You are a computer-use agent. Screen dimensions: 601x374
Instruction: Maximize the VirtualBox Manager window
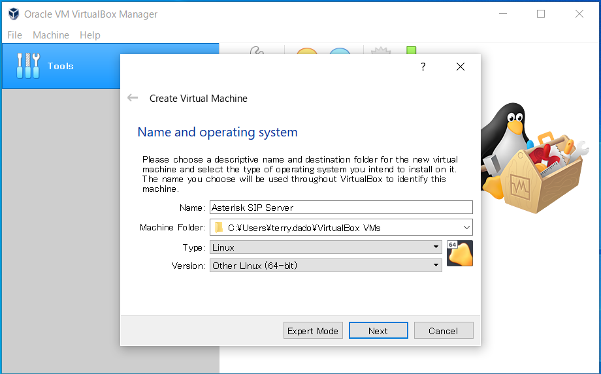tap(541, 14)
